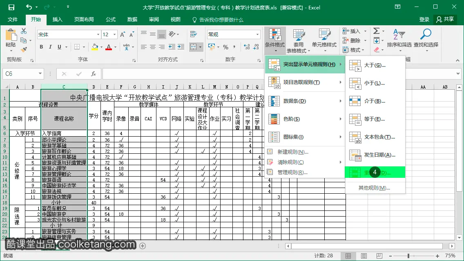Switch to 页面布局 ribbon tab
The image size is (464, 261).
tap(84, 20)
